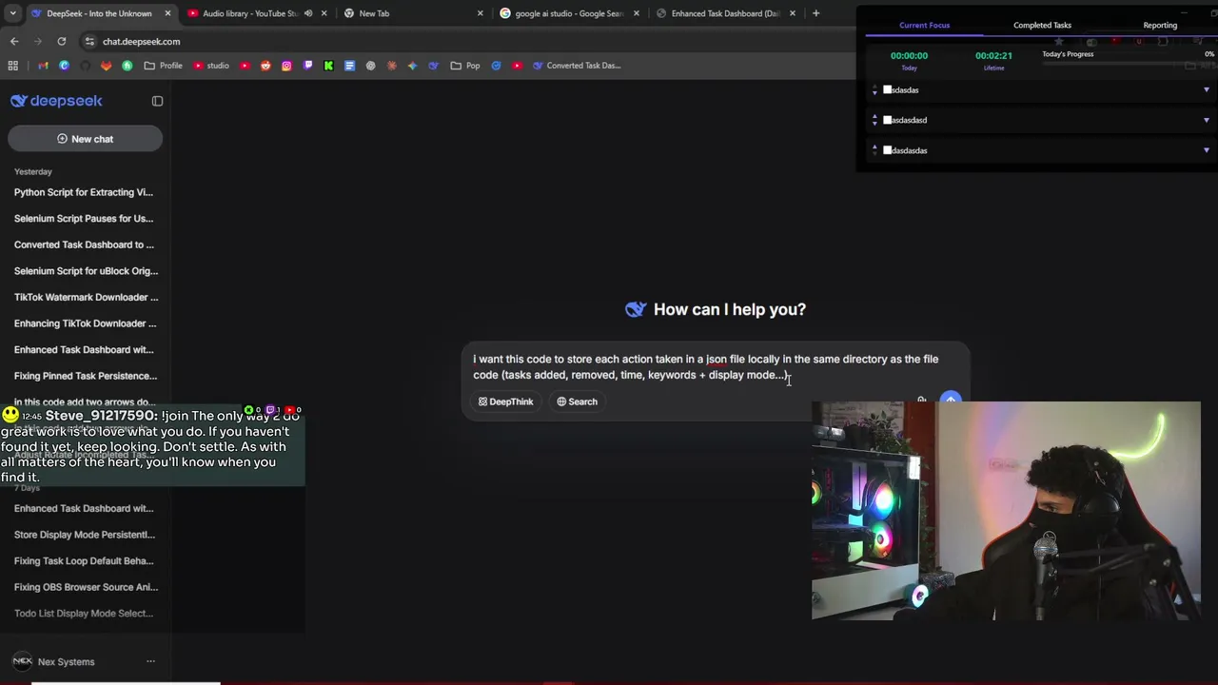Open the GitHub bookmark icon
Screen dimensions: 1218x685
pos(85,66)
